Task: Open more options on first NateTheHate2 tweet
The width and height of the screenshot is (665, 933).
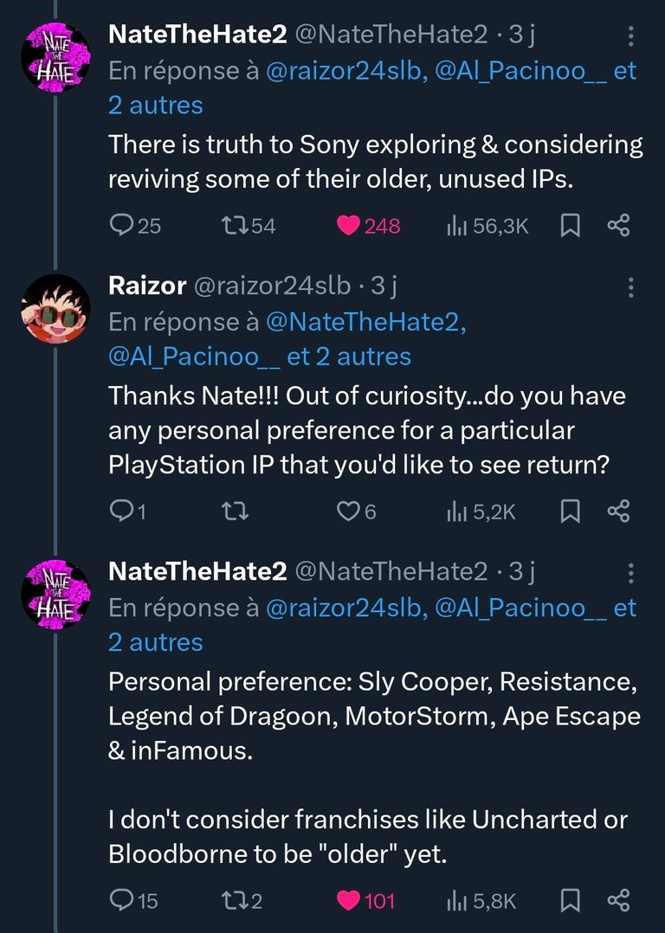Action: [630, 36]
